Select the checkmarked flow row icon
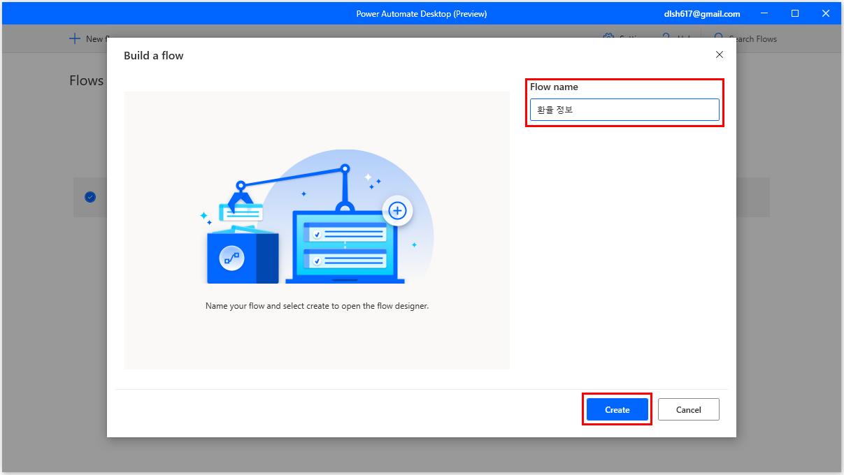844x475 pixels. tap(90, 197)
